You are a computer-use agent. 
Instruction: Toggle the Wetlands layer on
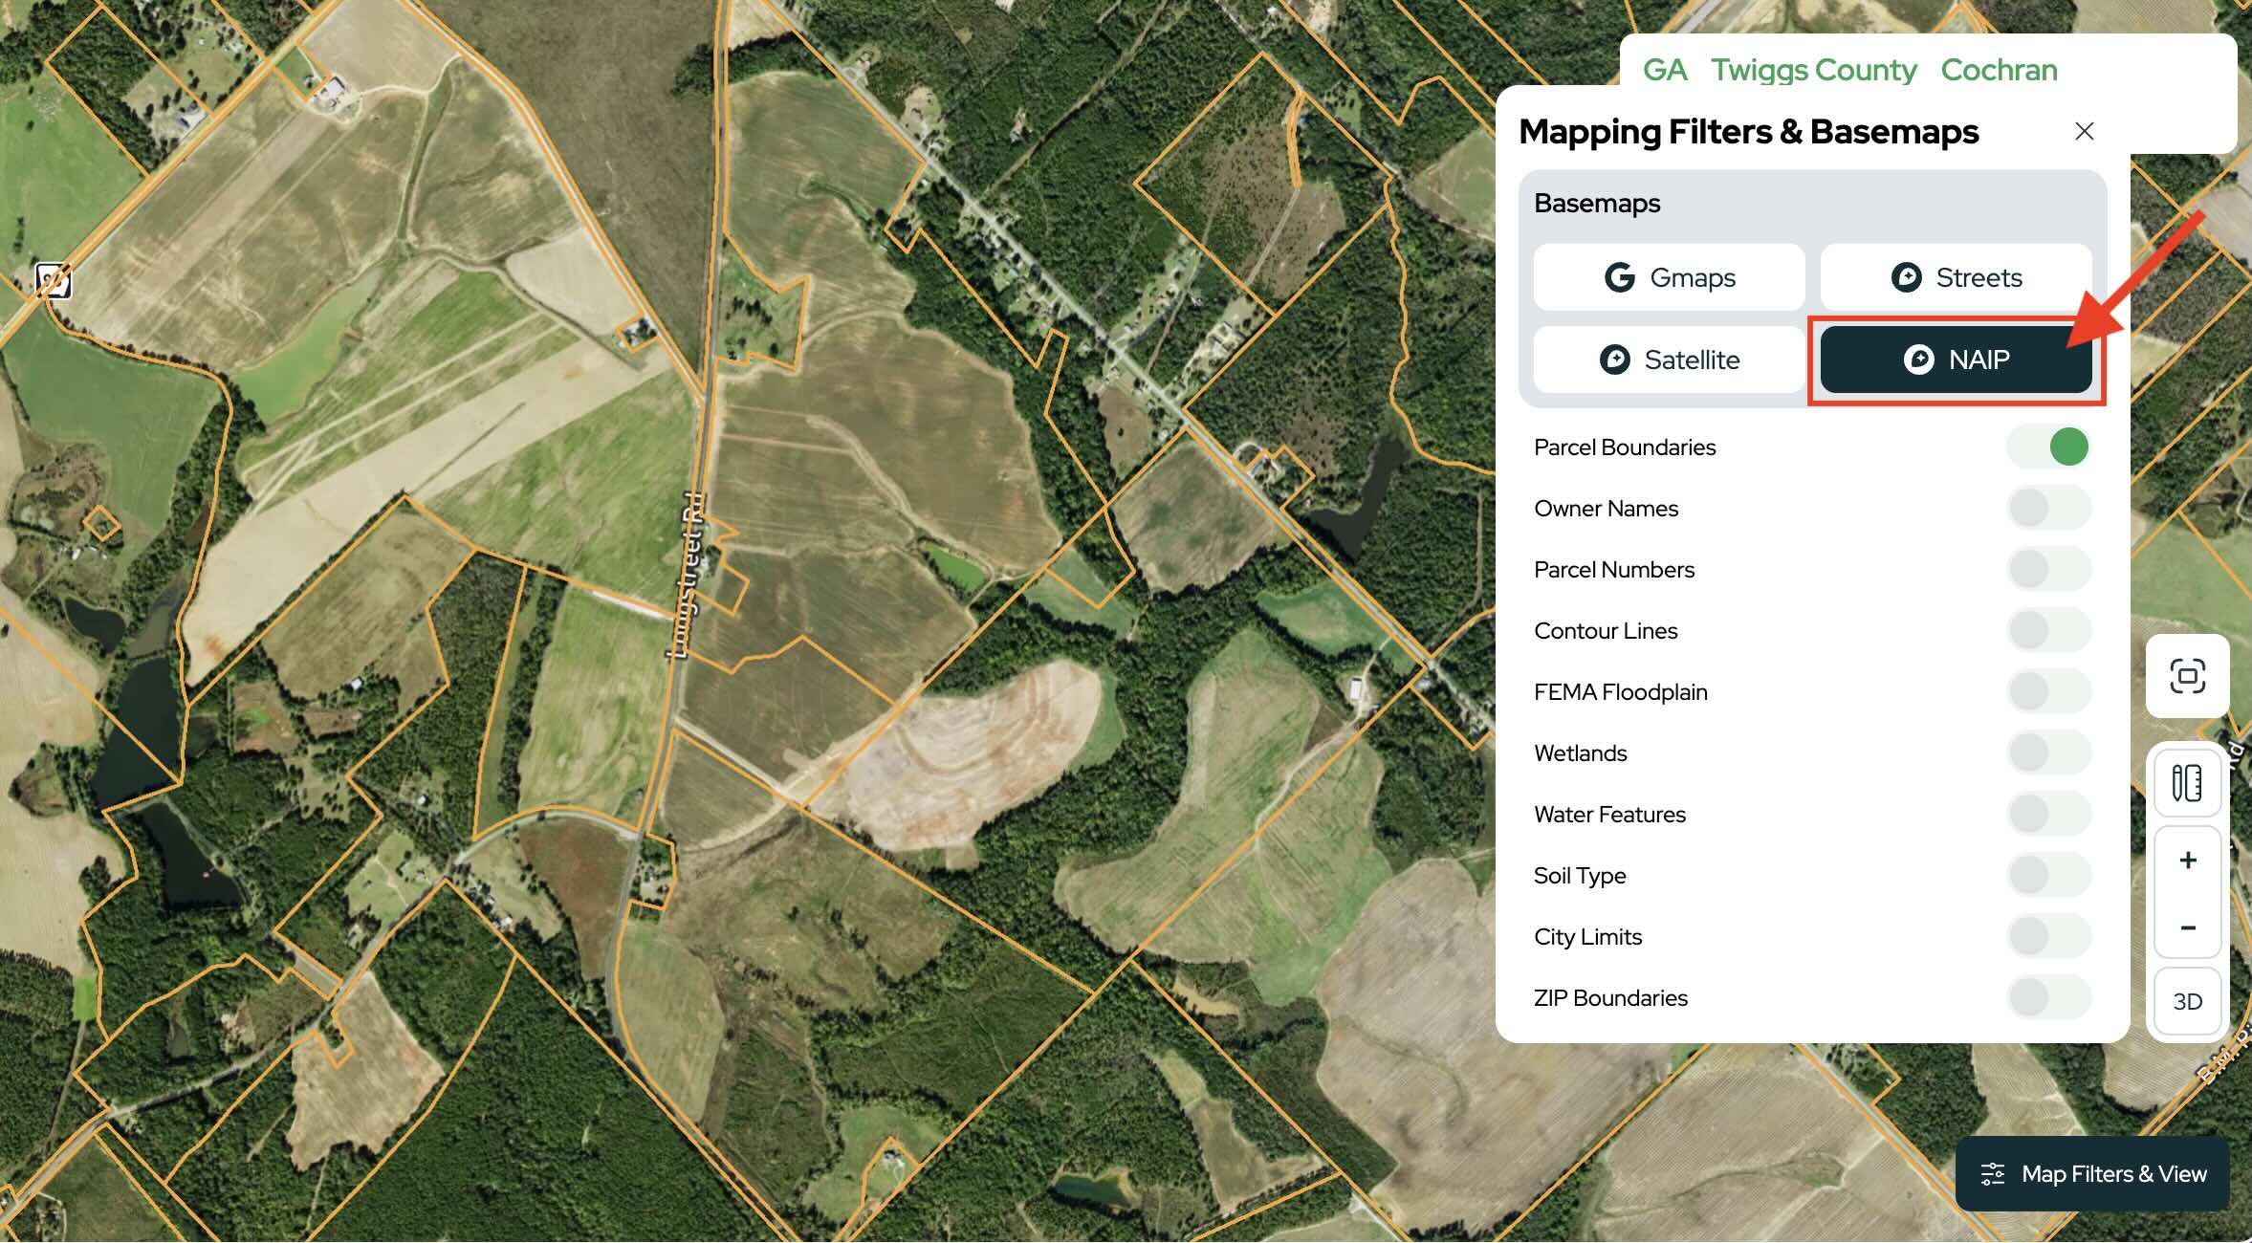pos(2049,752)
